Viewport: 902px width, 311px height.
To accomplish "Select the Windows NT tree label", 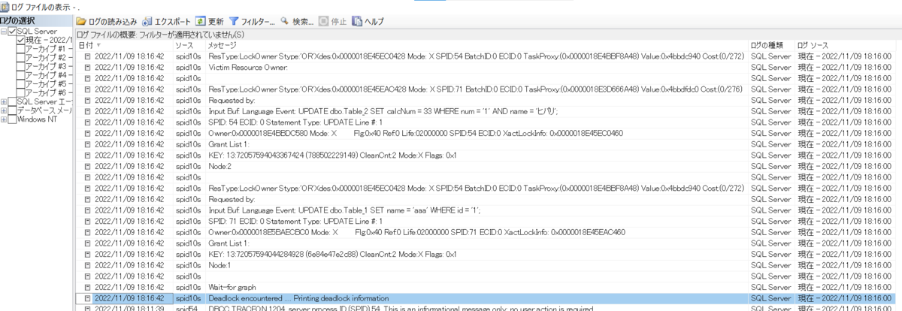I will (x=38, y=119).
